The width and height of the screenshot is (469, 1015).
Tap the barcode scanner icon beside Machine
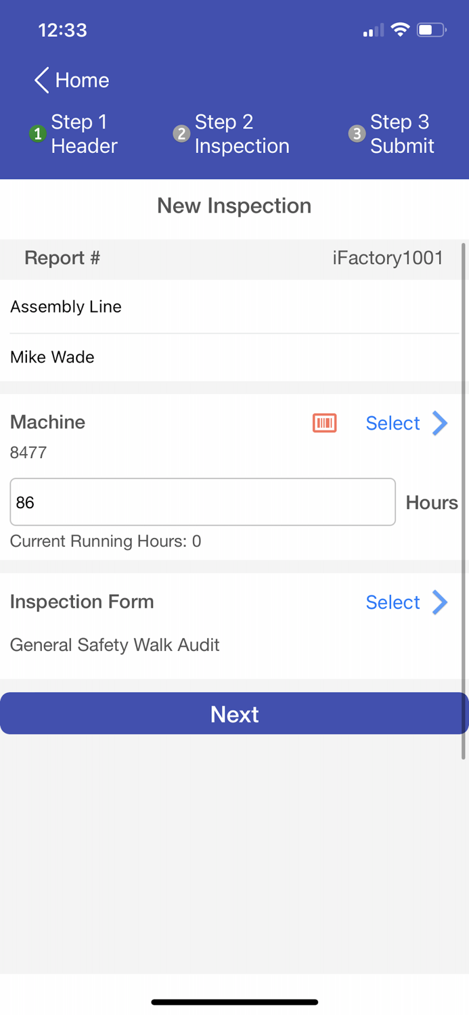click(324, 423)
